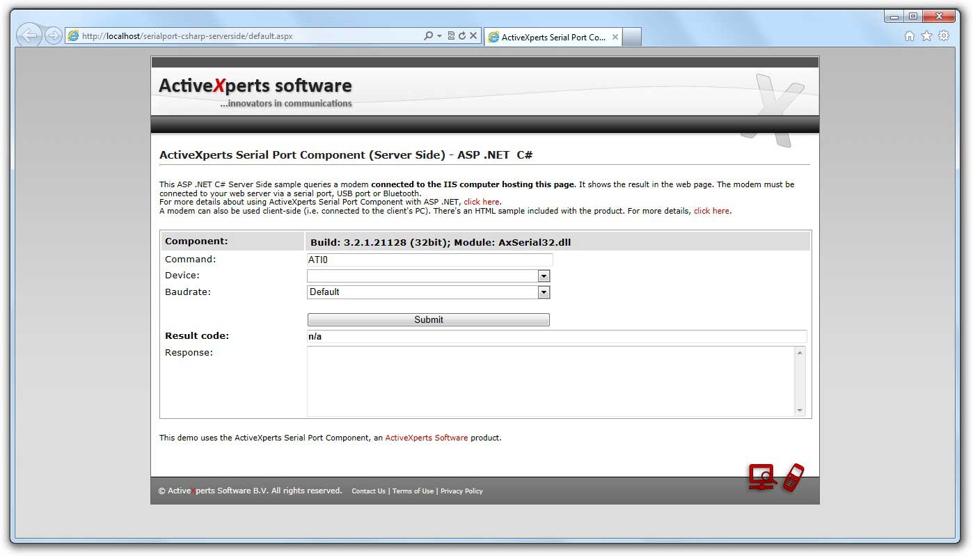Expand the Baudrate dropdown showing Default

coord(544,292)
